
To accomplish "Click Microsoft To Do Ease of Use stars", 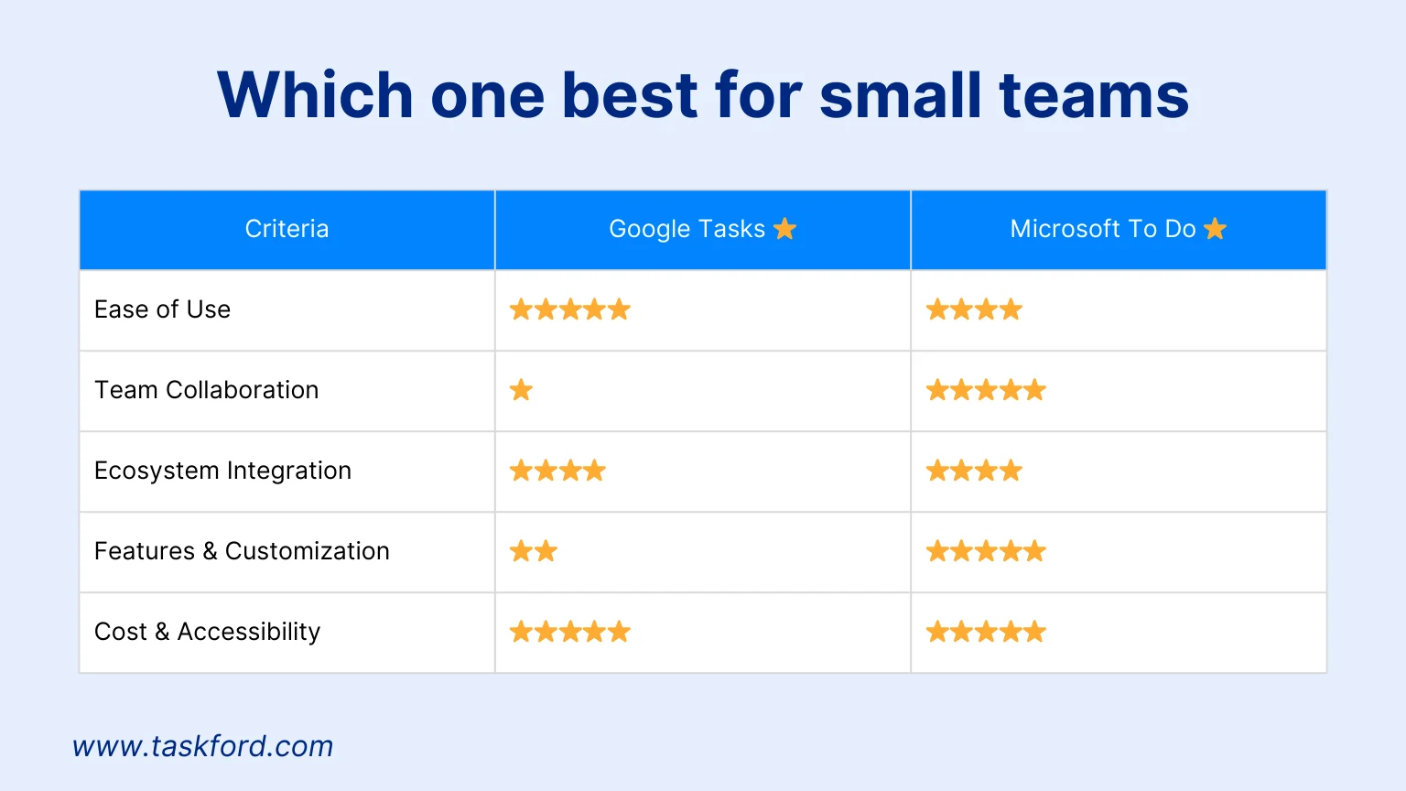I will point(974,309).
